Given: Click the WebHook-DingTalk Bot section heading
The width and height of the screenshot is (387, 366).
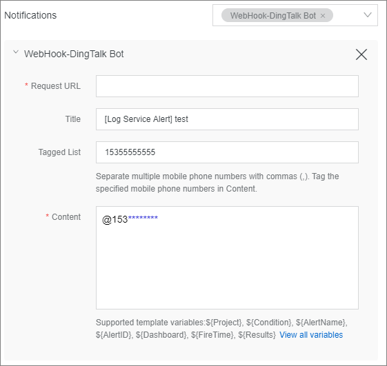Looking at the screenshot, I should tap(74, 54).
